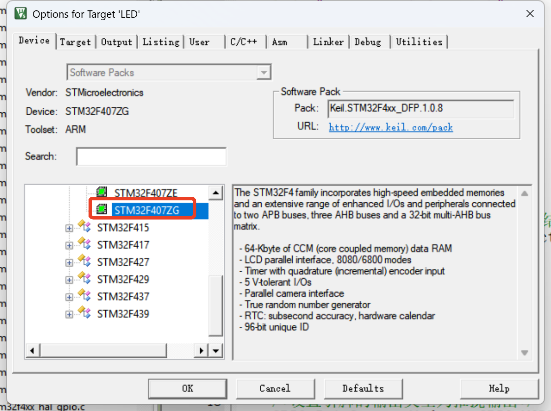The width and height of the screenshot is (551, 411).
Task: Open the Target tab
Action: tap(76, 42)
